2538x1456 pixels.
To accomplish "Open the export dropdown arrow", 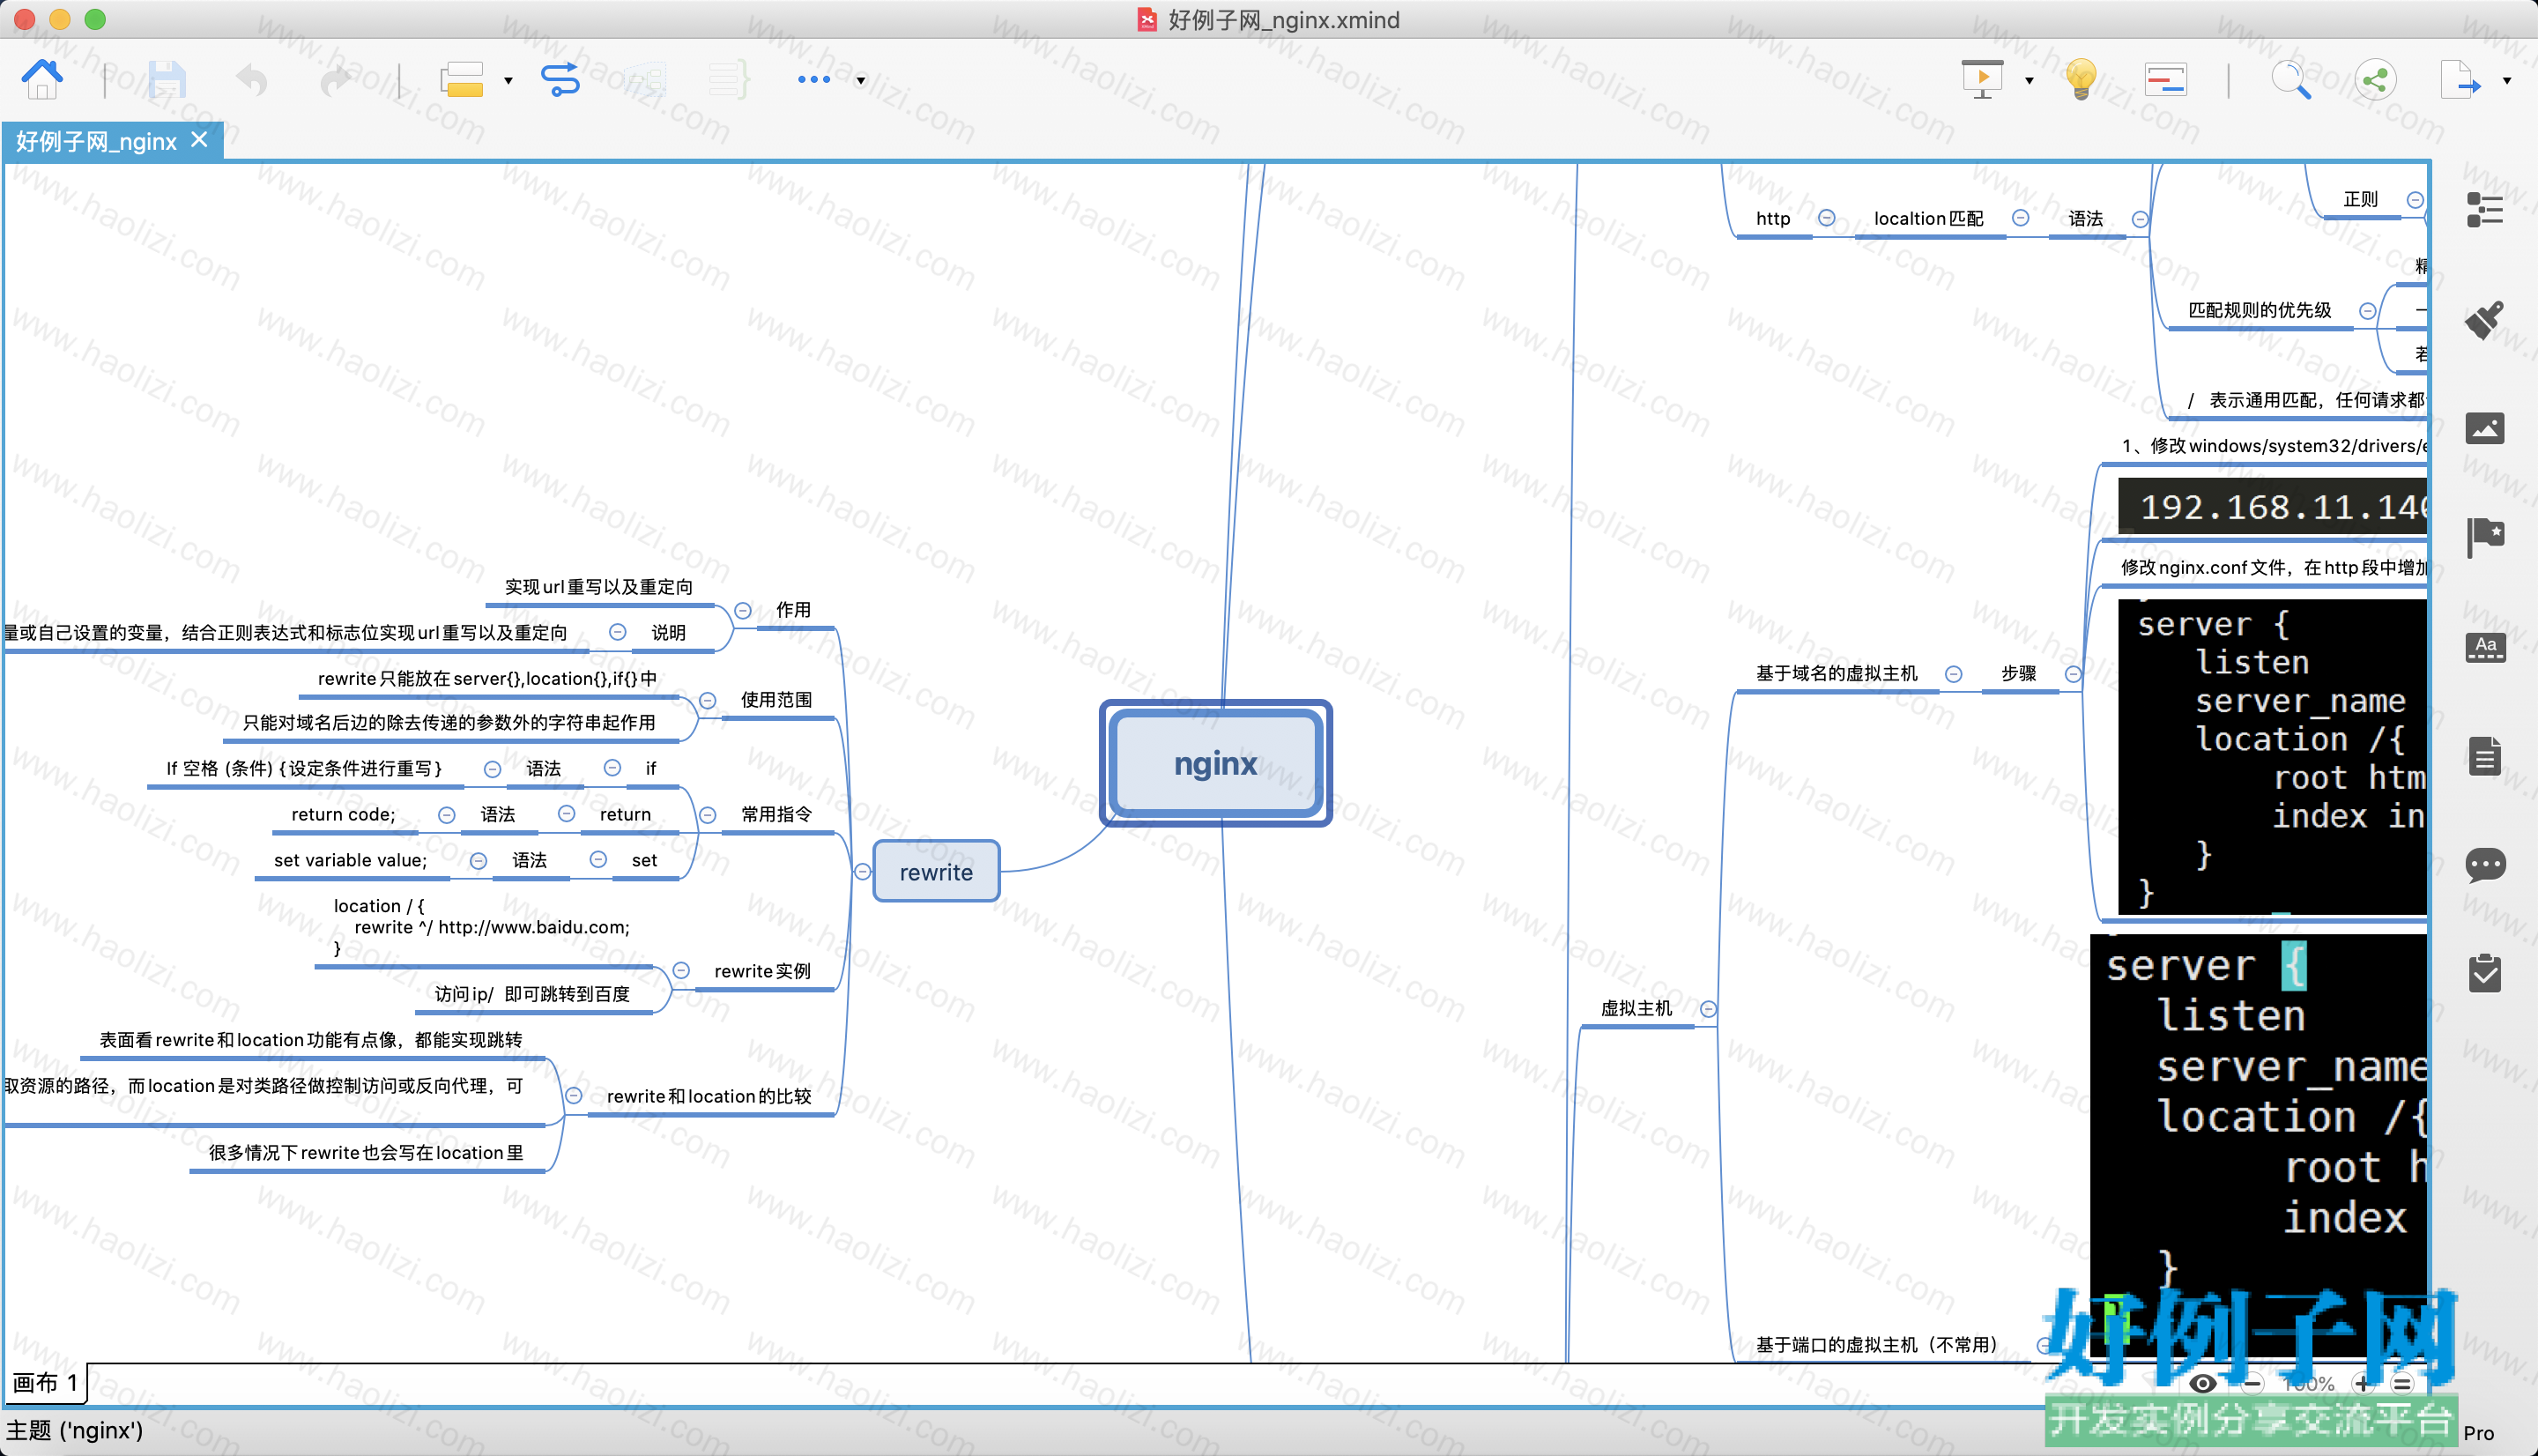I will coord(2507,80).
